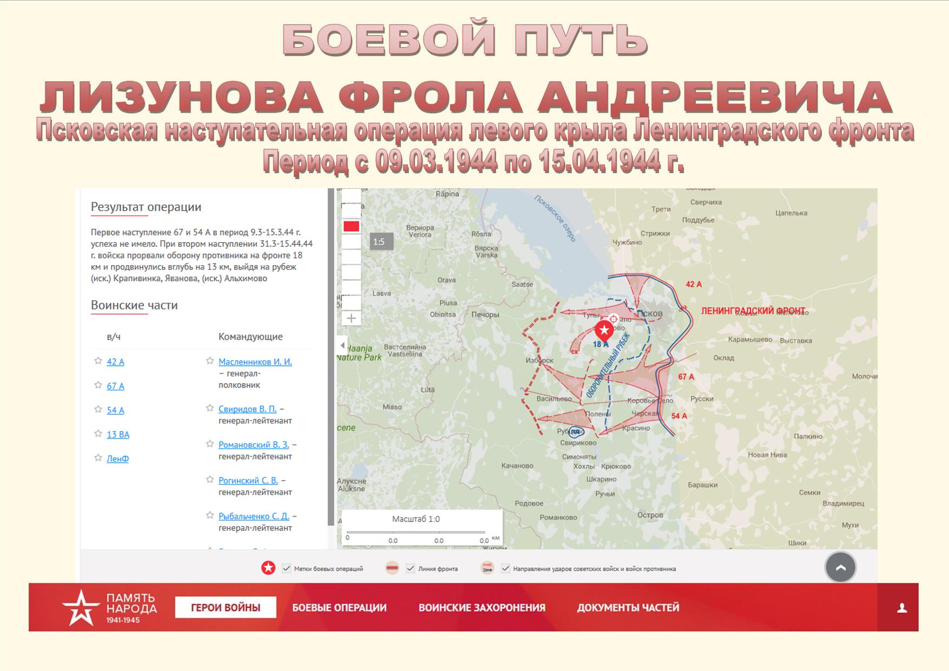Image resolution: width=949 pixels, height=671 pixels.
Task: Open Рыбальченко С. Д. commander link
Action: pyautogui.click(x=254, y=516)
